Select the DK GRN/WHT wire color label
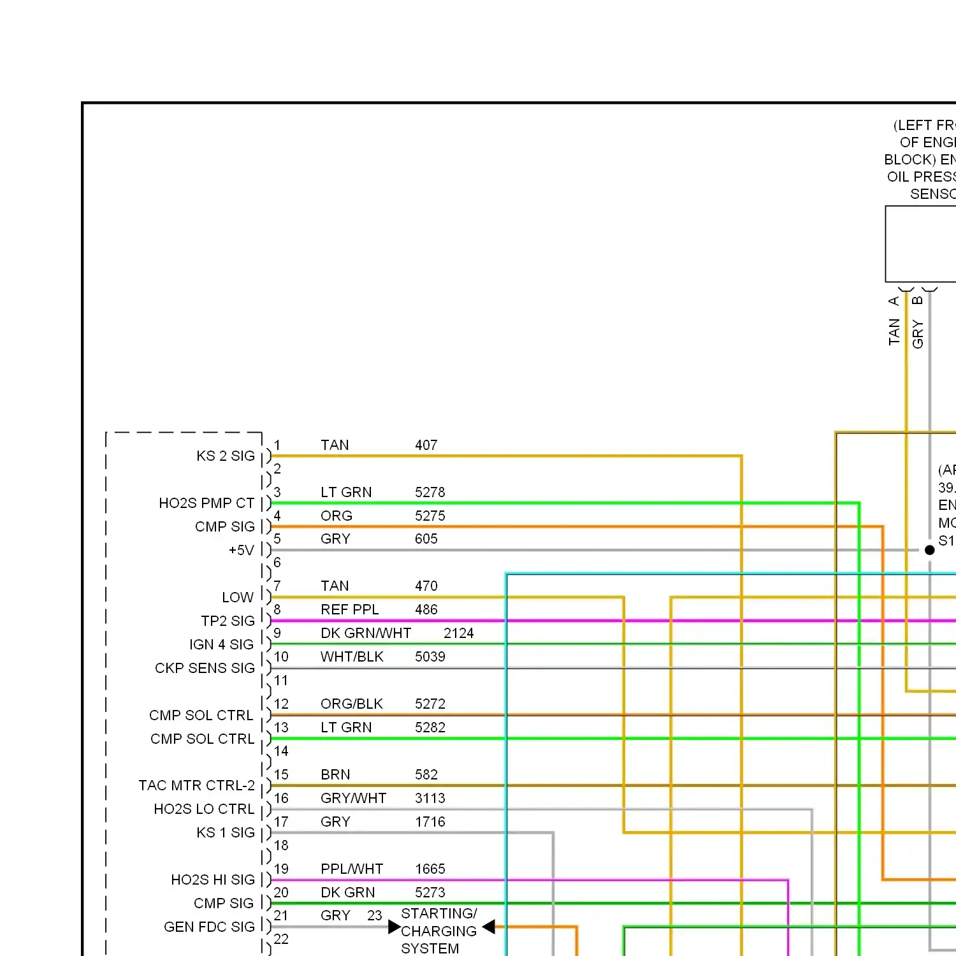 click(366, 633)
